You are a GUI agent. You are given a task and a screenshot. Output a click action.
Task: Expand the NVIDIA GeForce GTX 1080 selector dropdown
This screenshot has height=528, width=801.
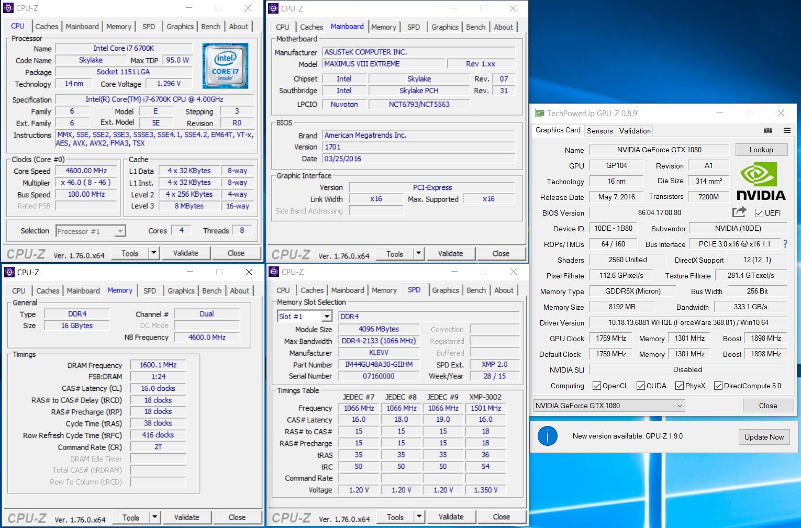point(680,406)
